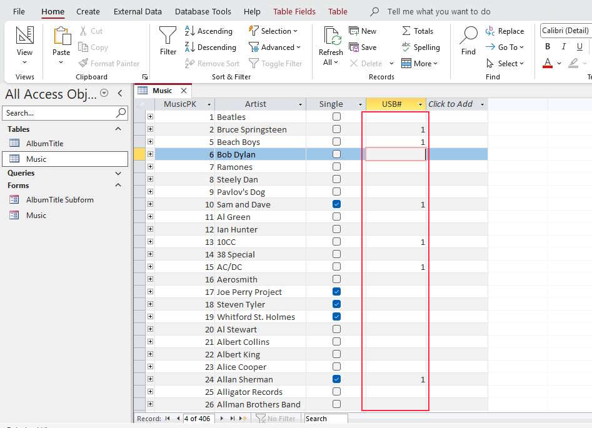Uncheck Single box for Sam and Dave
The width and height of the screenshot is (592, 428).
click(x=336, y=204)
